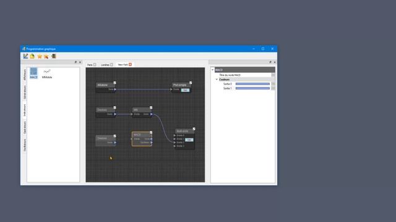396x222 pixels.
Task: Switch to the Londres tab
Action: [105, 65]
